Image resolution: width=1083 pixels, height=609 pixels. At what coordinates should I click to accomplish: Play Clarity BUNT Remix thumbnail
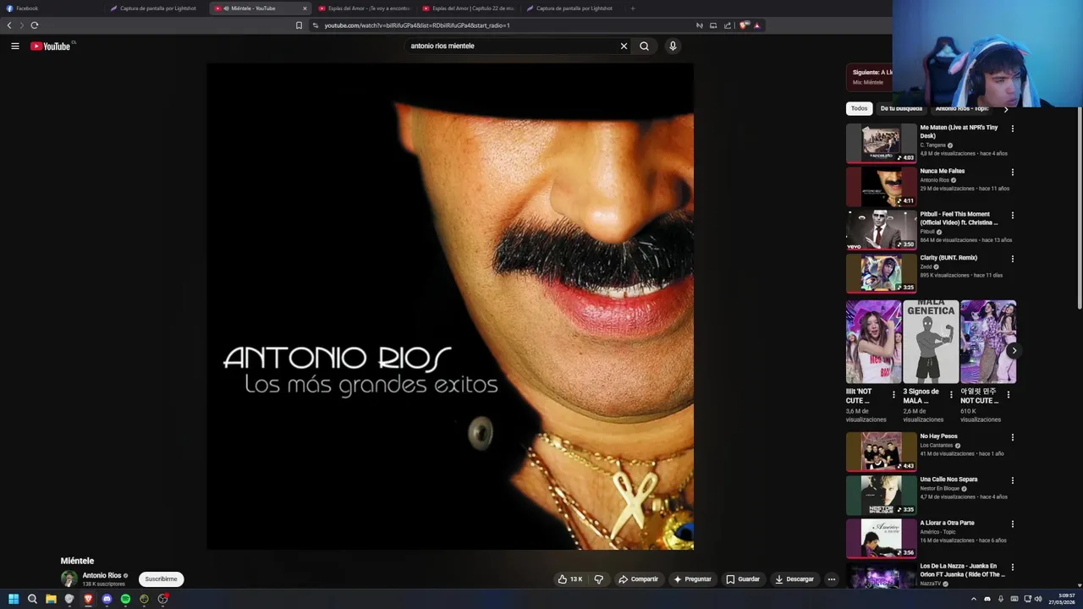(x=881, y=273)
